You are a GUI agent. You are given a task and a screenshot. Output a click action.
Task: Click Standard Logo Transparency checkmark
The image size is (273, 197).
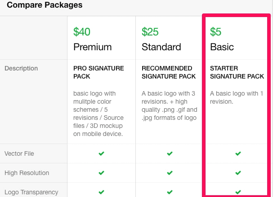pos(170,192)
